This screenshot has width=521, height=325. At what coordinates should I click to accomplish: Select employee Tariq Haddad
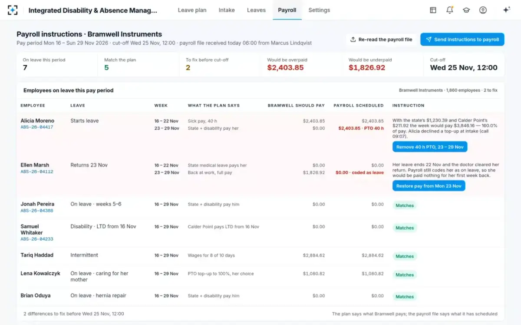[37, 255]
